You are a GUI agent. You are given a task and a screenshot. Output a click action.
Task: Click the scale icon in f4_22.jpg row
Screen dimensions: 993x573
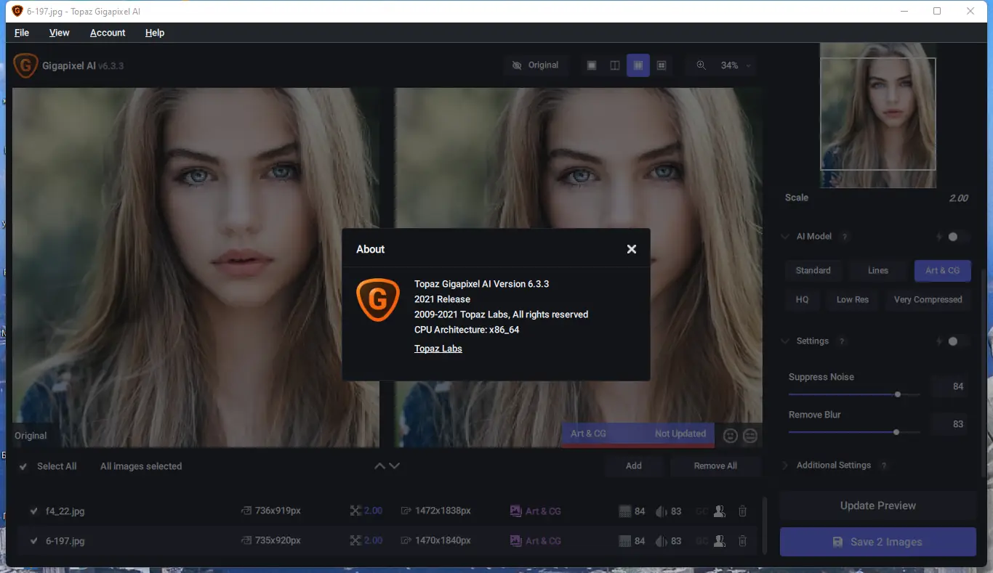[355, 511]
